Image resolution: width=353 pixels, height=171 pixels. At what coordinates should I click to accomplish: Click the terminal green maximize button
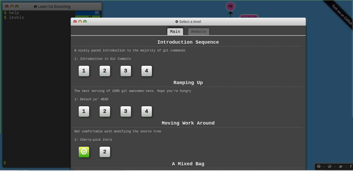17,7
